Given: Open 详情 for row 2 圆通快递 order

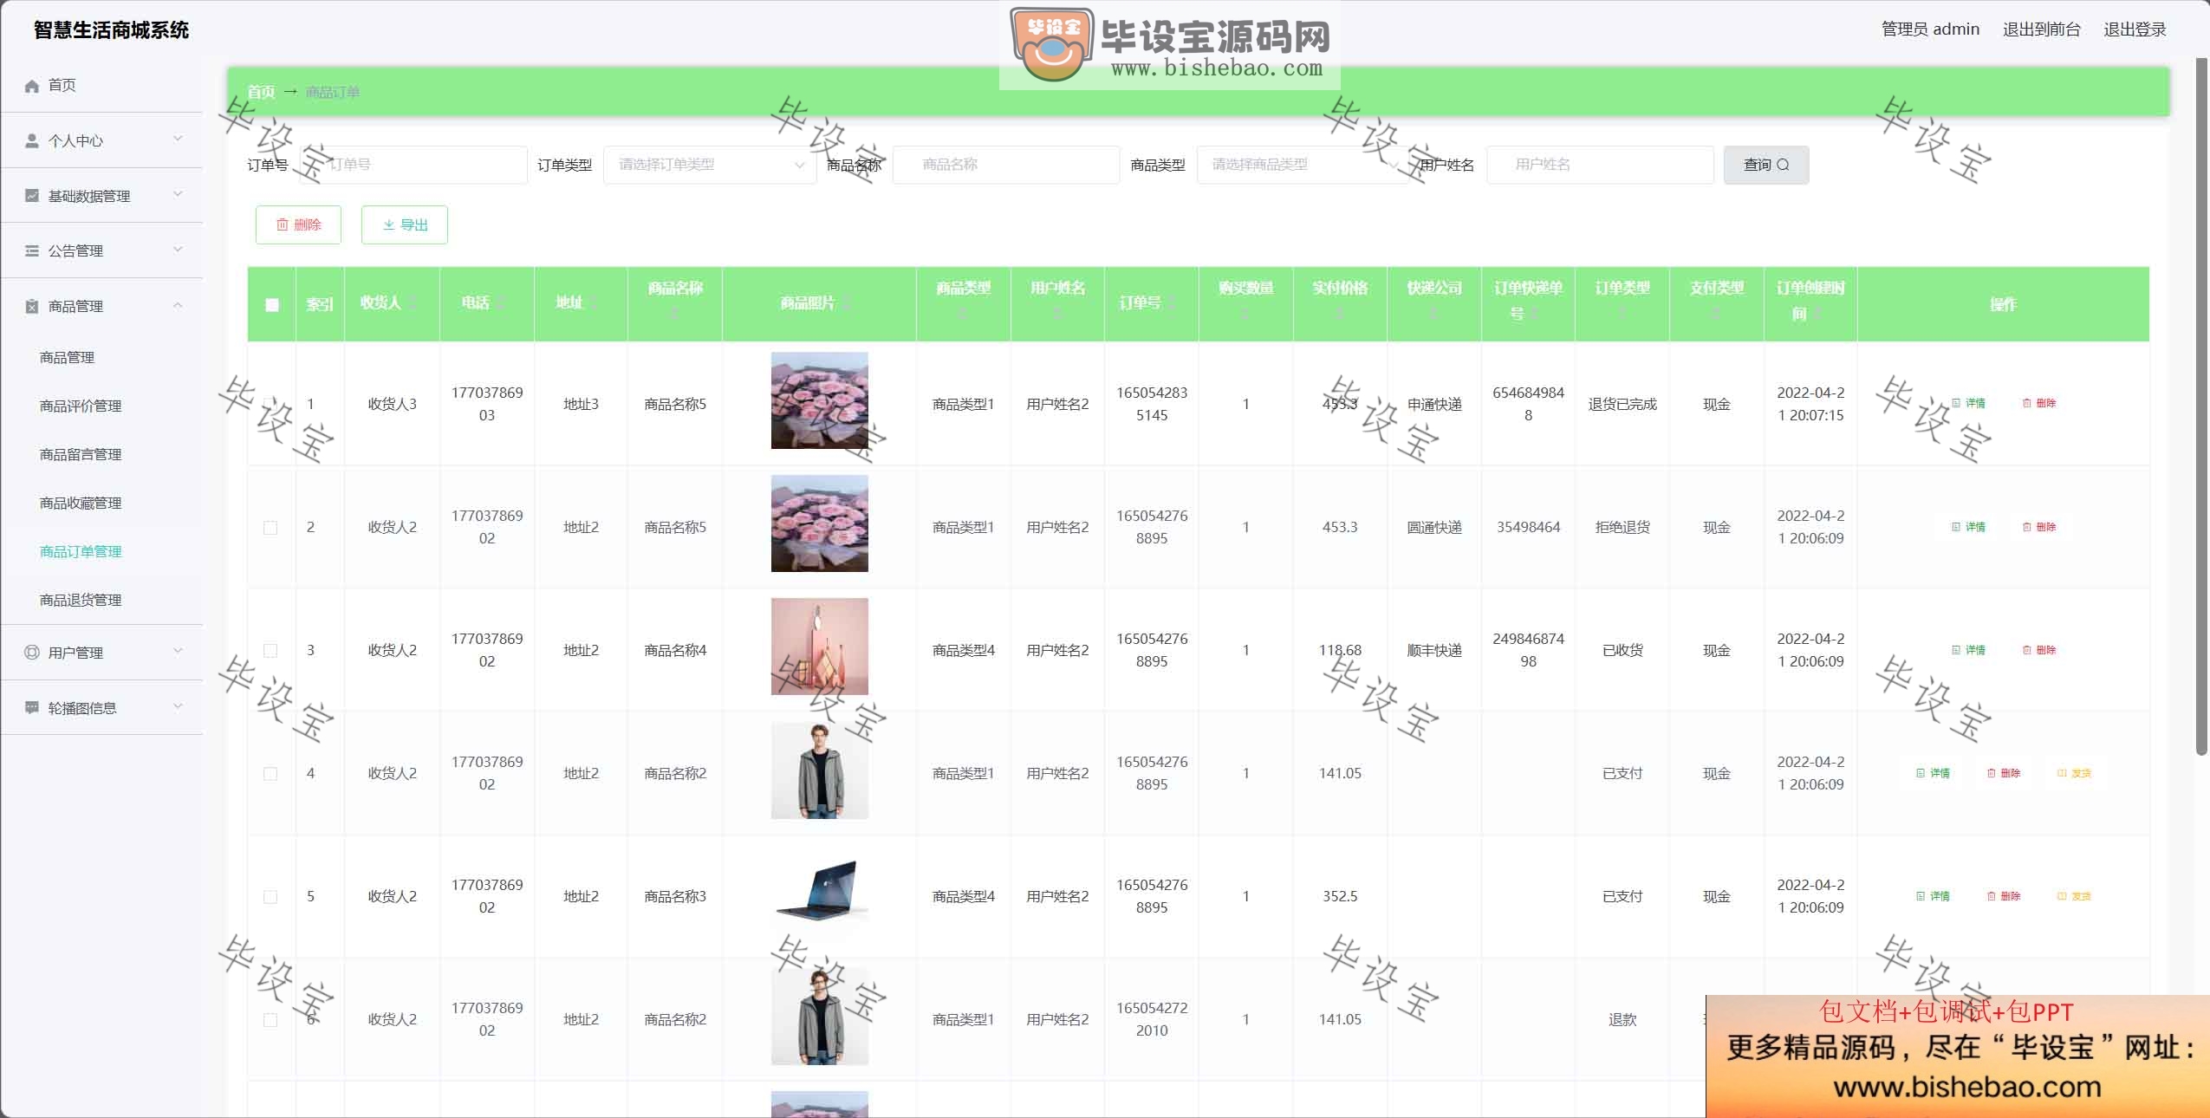Looking at the screenshot, I should (x=1968, y=527).
